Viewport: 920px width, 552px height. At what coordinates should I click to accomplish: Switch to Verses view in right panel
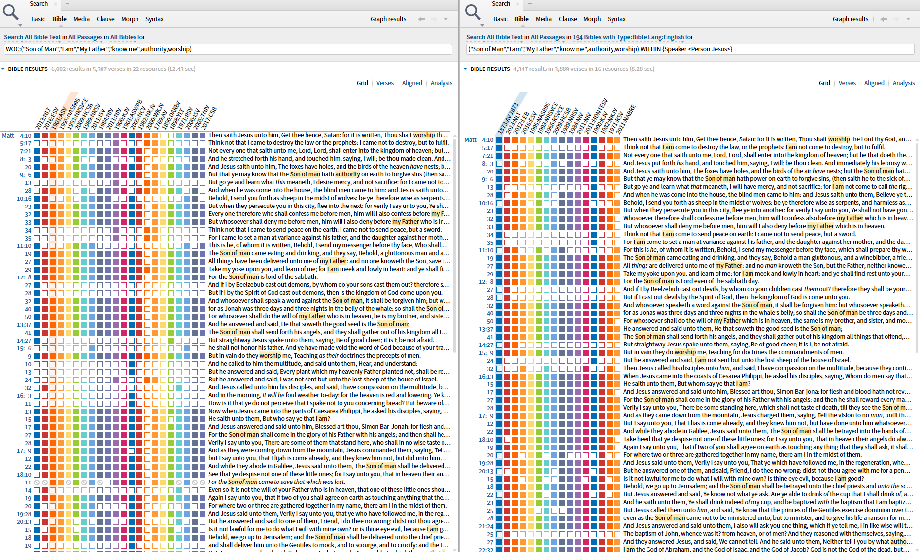tap(847, 83)
